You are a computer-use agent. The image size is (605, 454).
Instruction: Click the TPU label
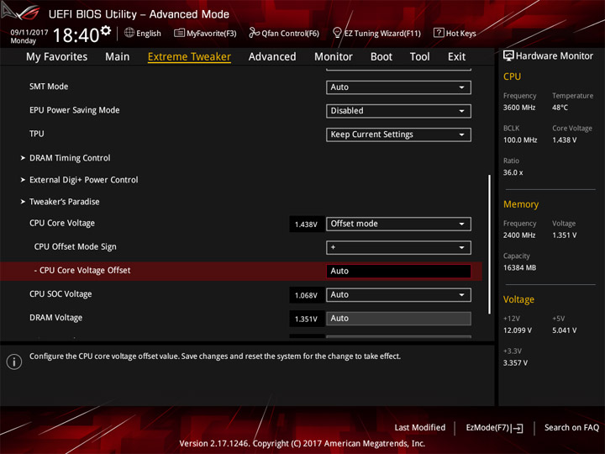point(37,134)
